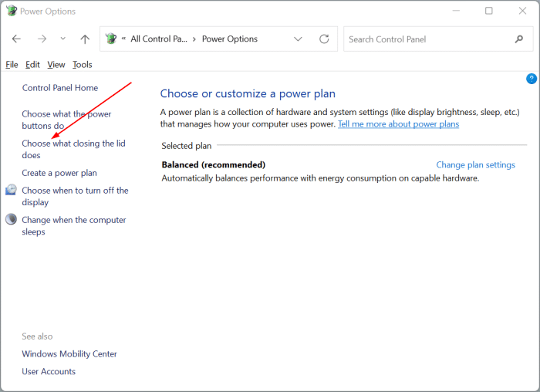Go up one level with up arrow
The width and height of the screenshot is (540, 392).
[x=85, y=39]
